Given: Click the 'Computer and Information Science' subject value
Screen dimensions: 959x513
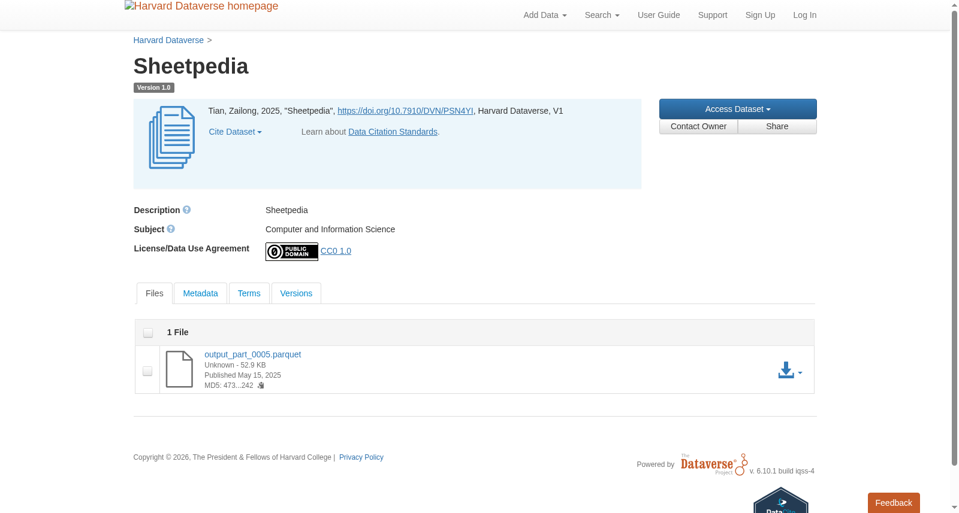Looking at the screenshot, I should (x=330, y=229).
